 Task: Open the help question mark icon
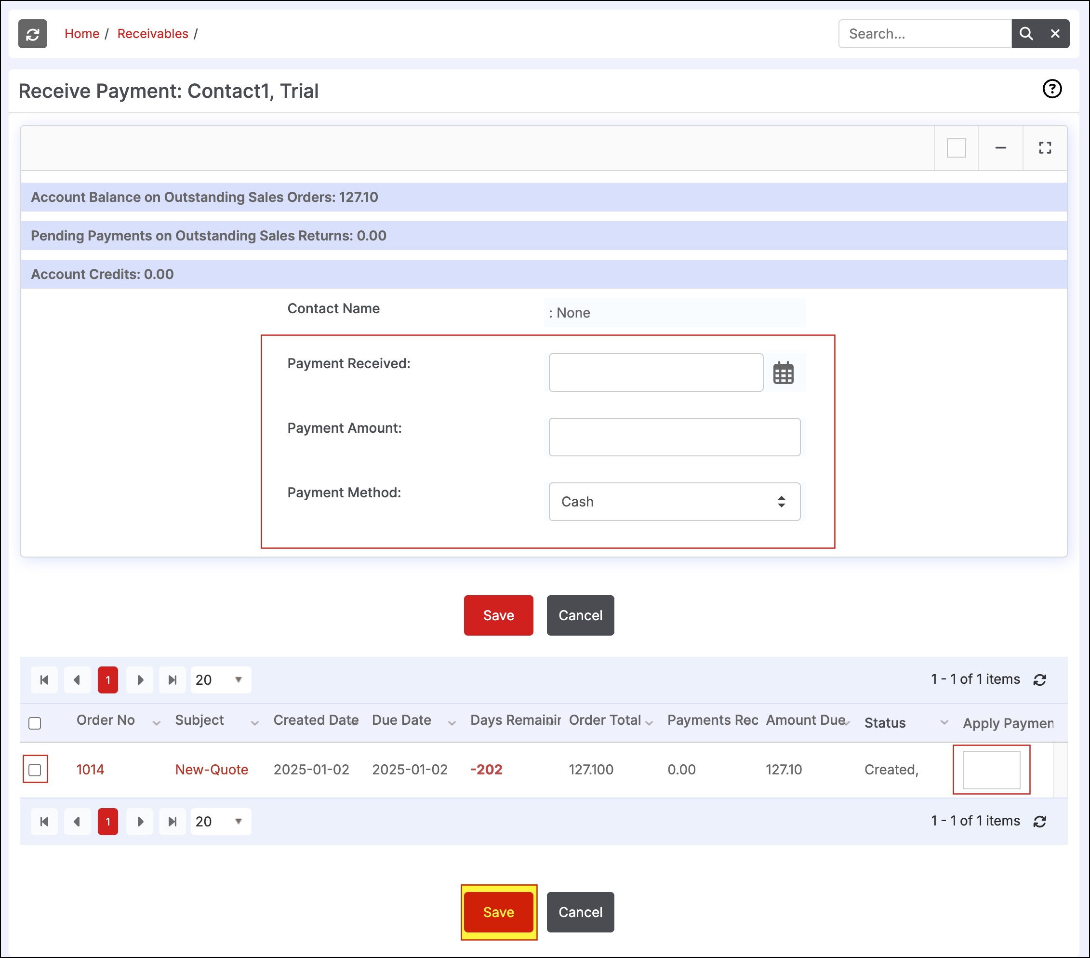[1051, 89]
